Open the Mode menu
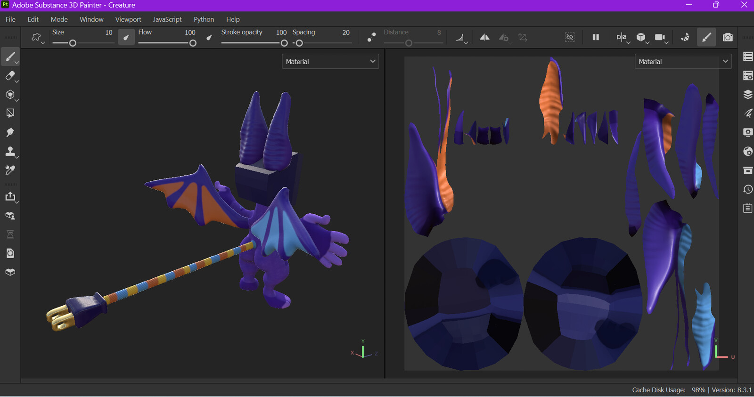 (59, 19)
